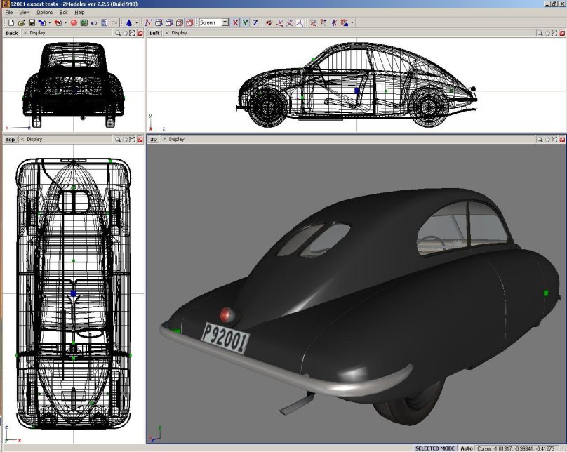Toggle the Z axis constraint
The width and height of the screenshot is (567, 452).
255,22
